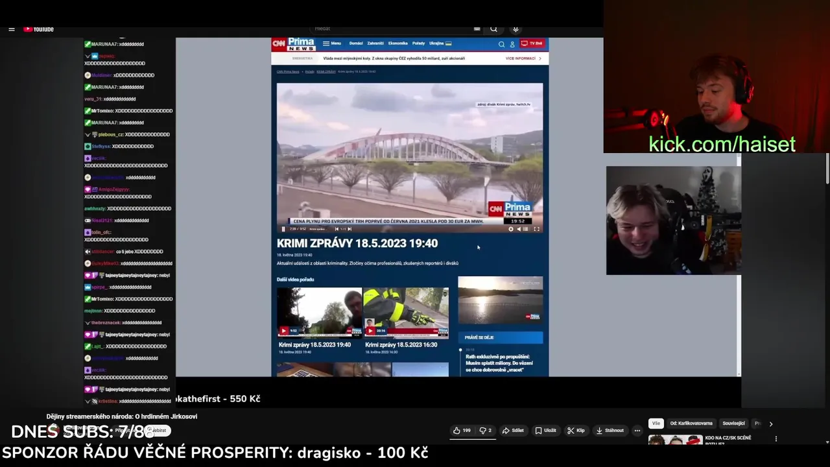Screen dimensions: 830x467
Task: Skip to next video in player
Action: click(350, 229)
